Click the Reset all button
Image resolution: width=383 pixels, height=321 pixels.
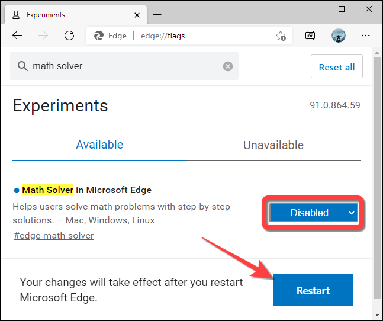(336, 67)
